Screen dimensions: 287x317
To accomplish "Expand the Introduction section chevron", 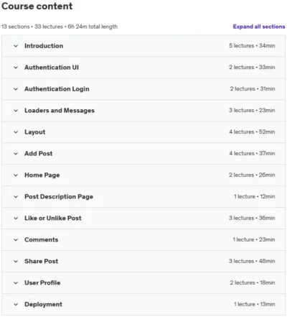I will tap(16, 46).
